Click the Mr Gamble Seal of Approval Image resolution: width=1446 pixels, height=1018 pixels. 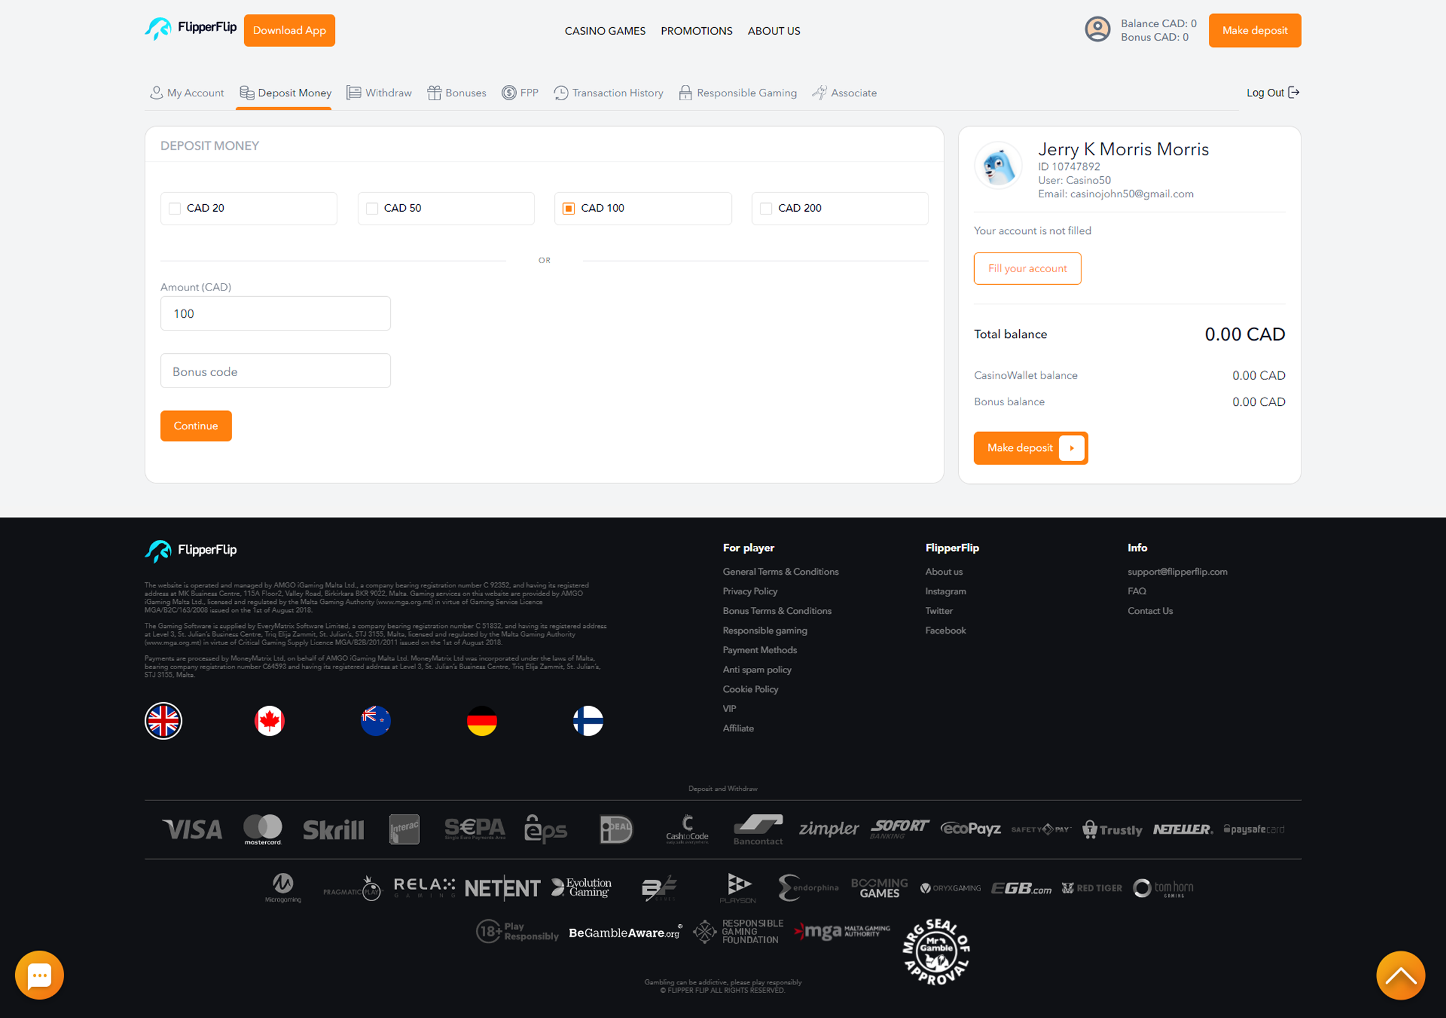[x=936, y=951]
